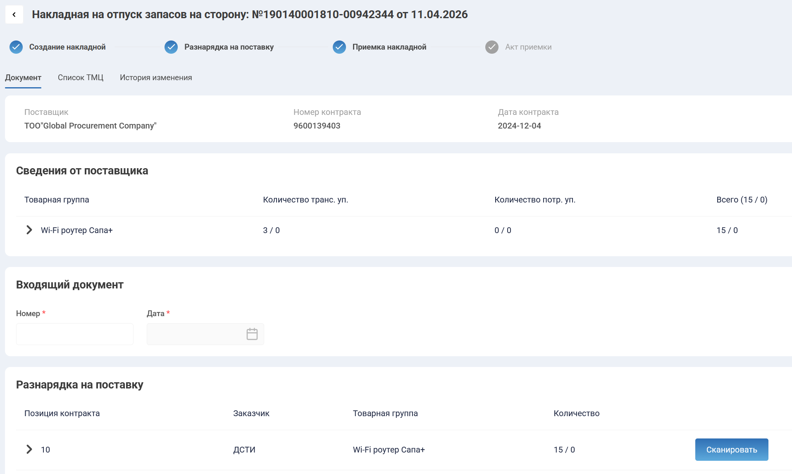Open the calendar icon in Дата field
792x474 pixels.
[x=252, y=334]
